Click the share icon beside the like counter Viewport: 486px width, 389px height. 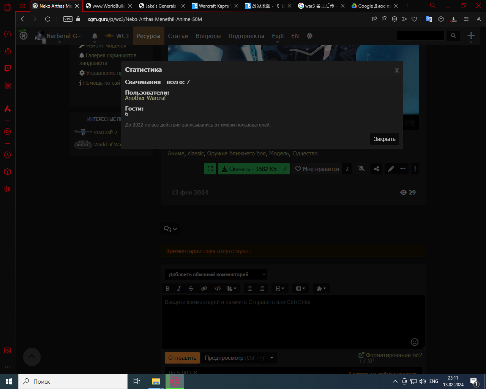376,169
